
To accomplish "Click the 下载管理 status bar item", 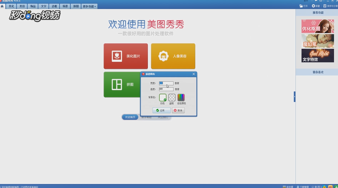I will click(303, 187).
